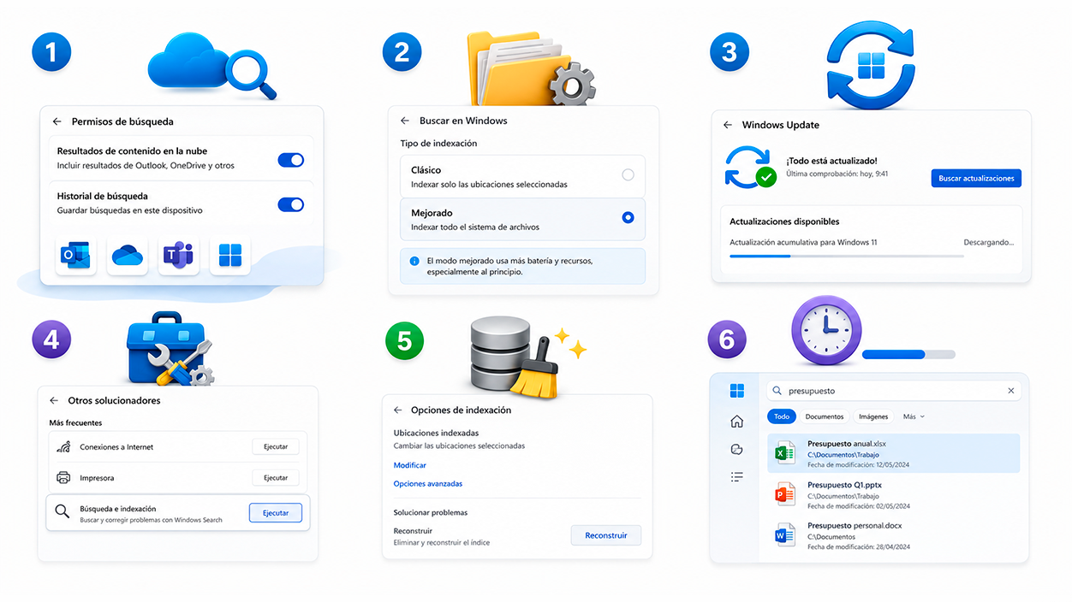Click the cumulative update download progress bar
Viewport: 1072px width, 602px height.
(847, 256)
